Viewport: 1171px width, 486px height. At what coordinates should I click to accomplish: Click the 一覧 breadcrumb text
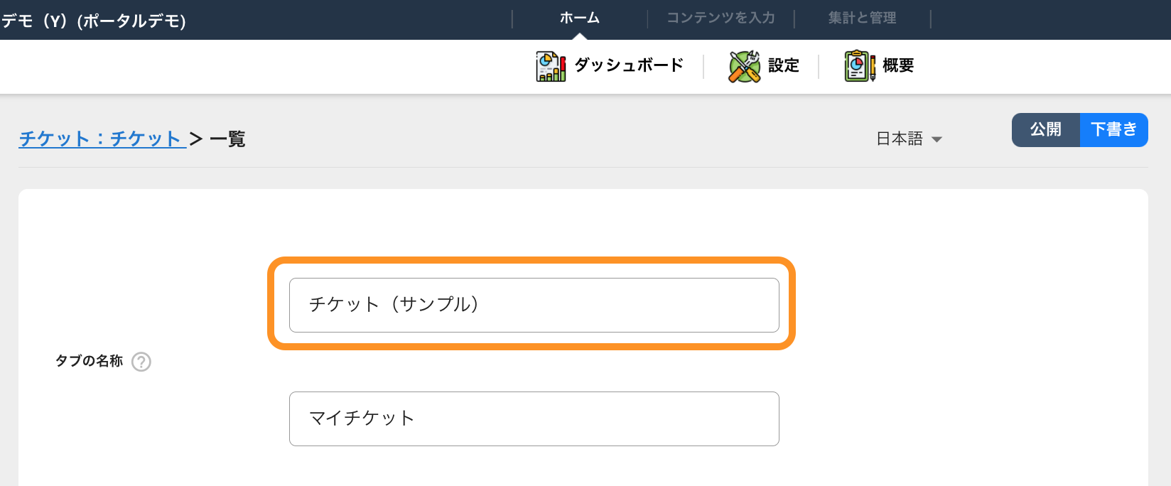click(x=227, y=139)
